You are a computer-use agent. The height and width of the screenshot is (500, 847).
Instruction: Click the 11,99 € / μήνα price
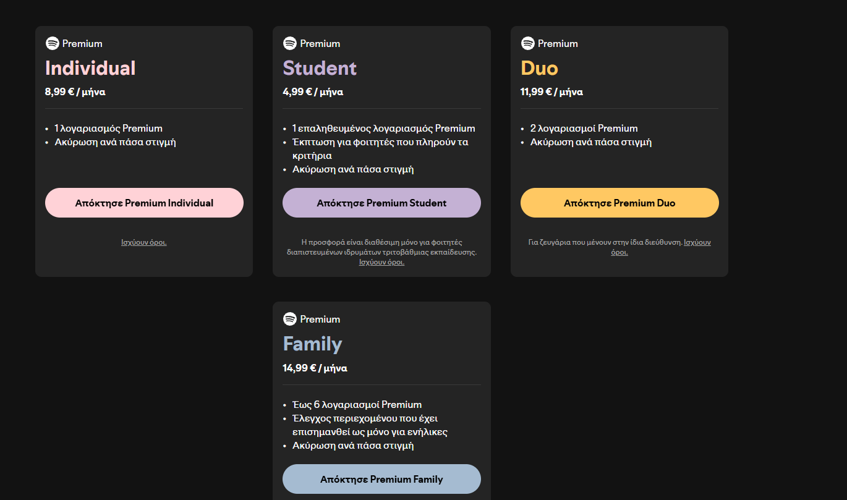(551, 92)
